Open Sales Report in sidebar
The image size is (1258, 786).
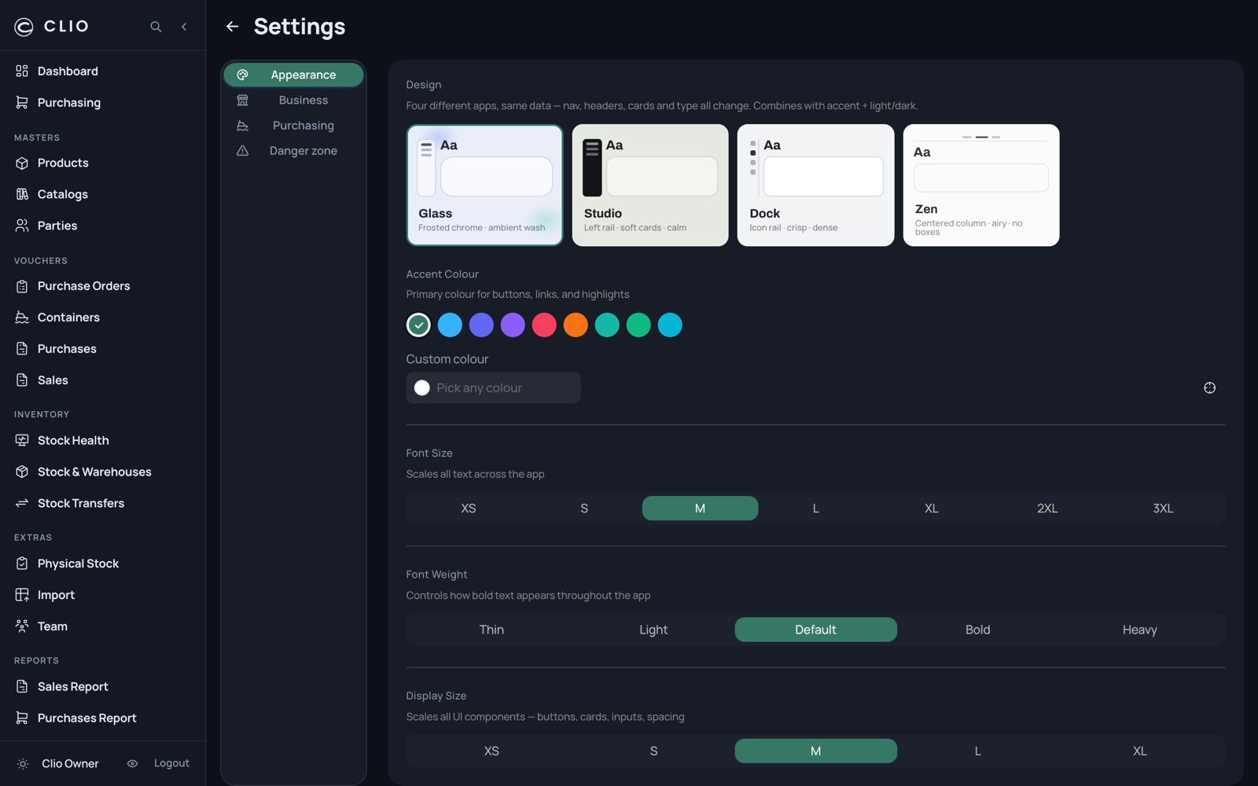73,687
